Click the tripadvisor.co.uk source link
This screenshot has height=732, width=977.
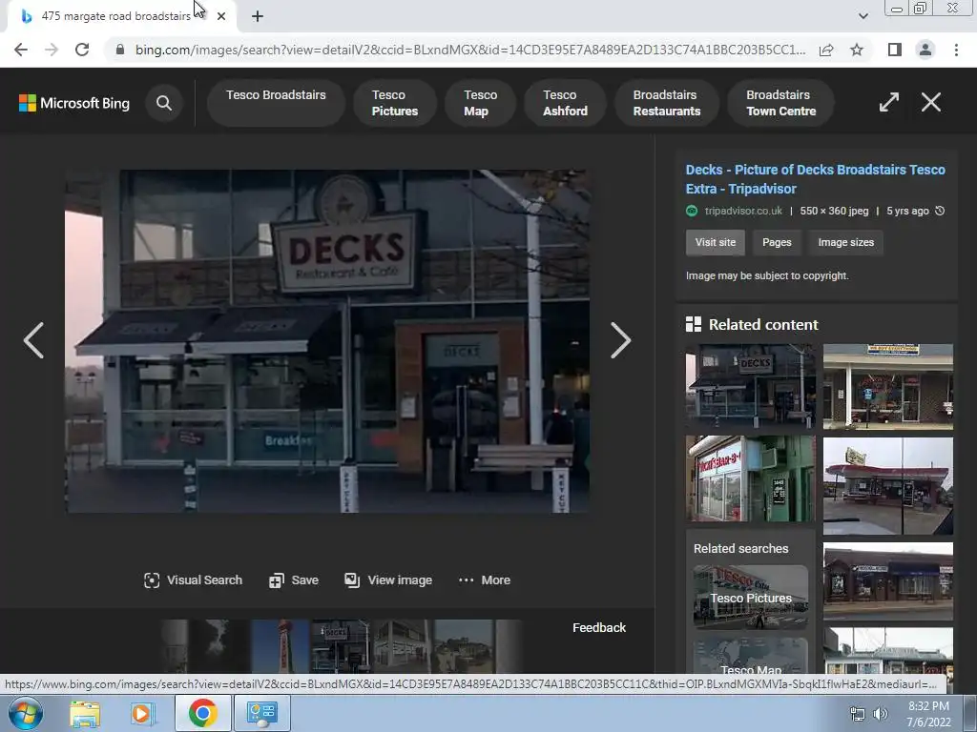click(742, 211)
